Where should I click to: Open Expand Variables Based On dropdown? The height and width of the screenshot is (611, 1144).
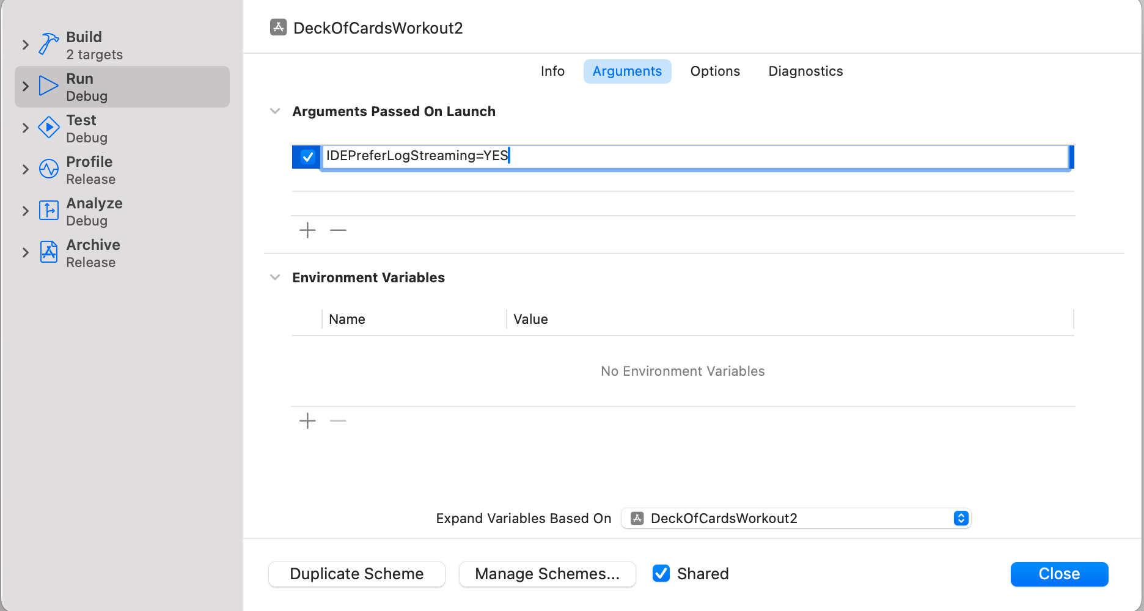click(x=796, y=518)
